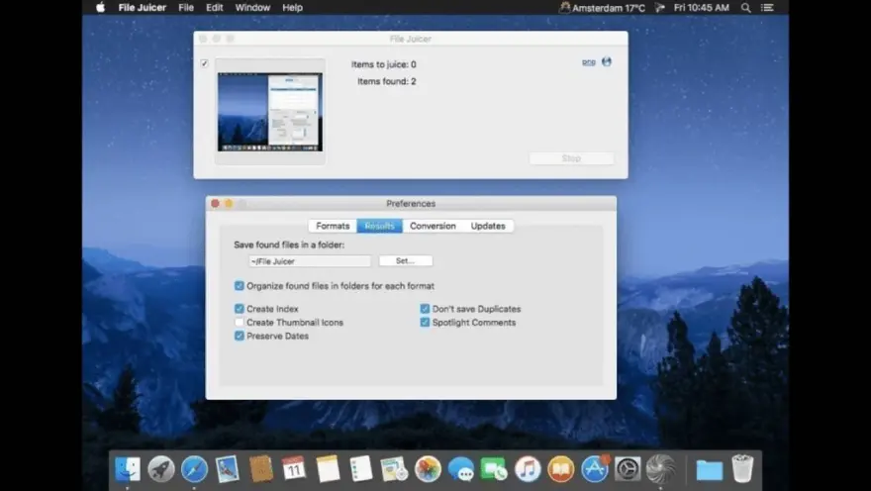Open the Edit menu
871x491 pixels.
pos(215,8)
